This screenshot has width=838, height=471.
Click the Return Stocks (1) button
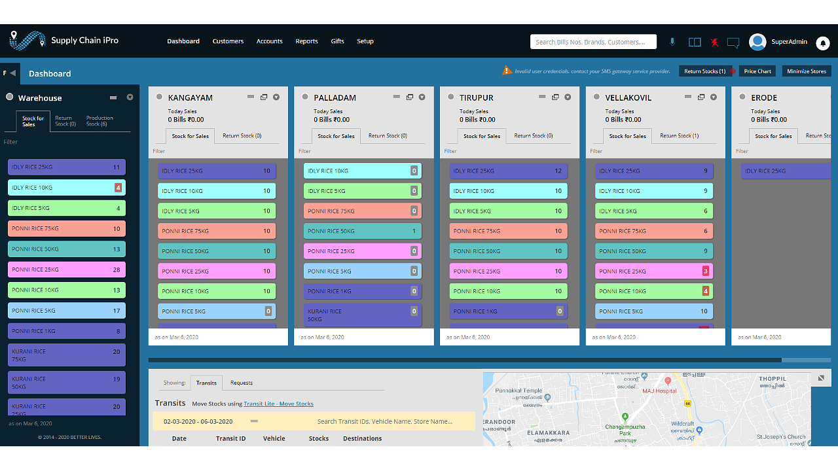704,71
